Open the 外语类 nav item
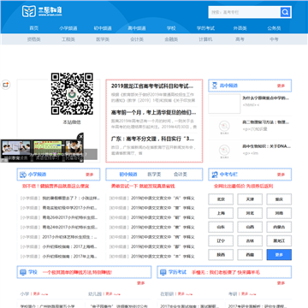The width and height of the screenshot is (308, 308). [240, 28]
